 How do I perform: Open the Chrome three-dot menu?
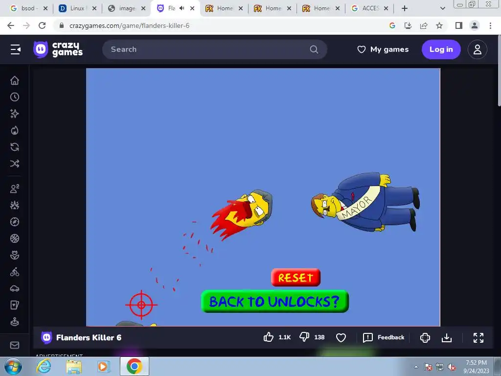[x=490, y=25]
